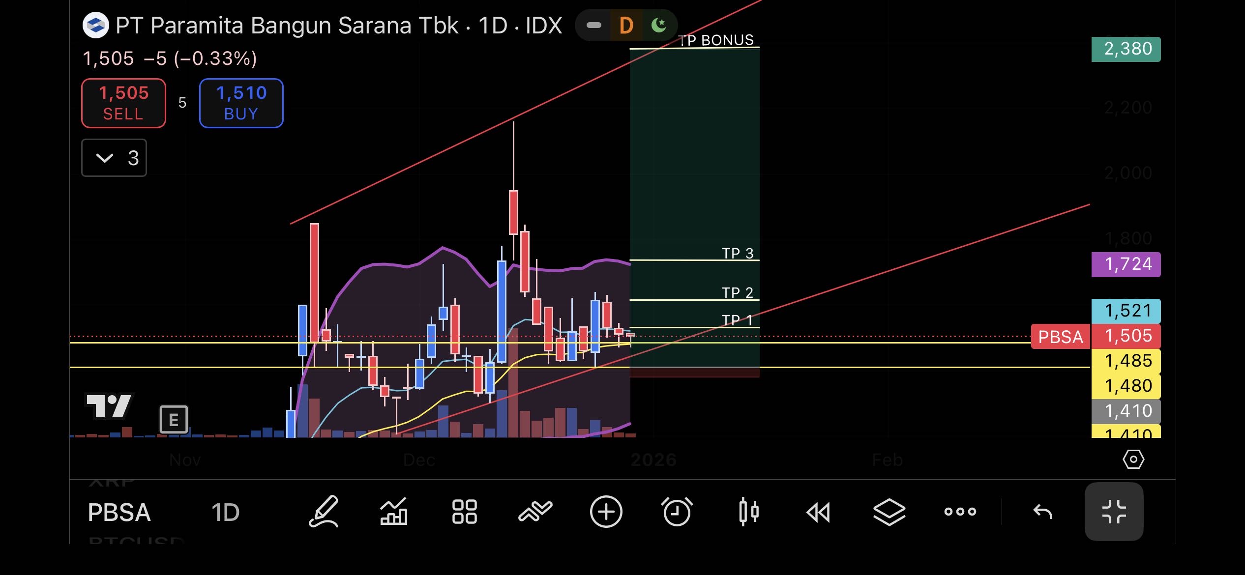Create an alert with the clock icon

pyautogui.click(x=677, y=512)
